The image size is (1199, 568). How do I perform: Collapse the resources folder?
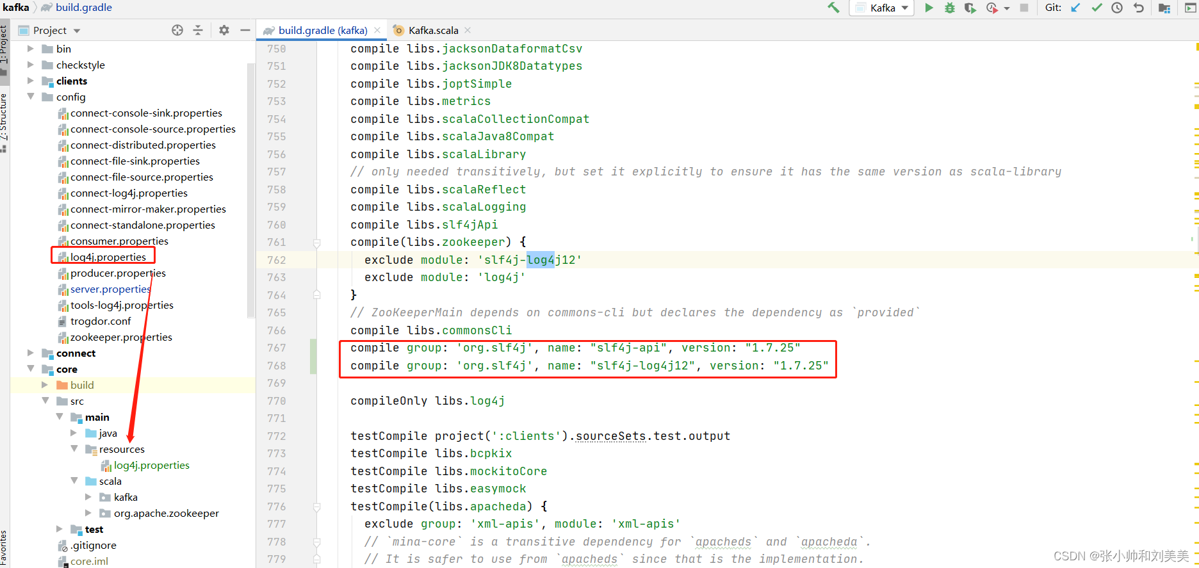click(74, 449)
